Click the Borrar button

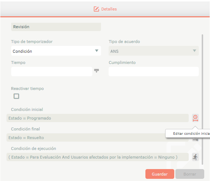(190, 174)
